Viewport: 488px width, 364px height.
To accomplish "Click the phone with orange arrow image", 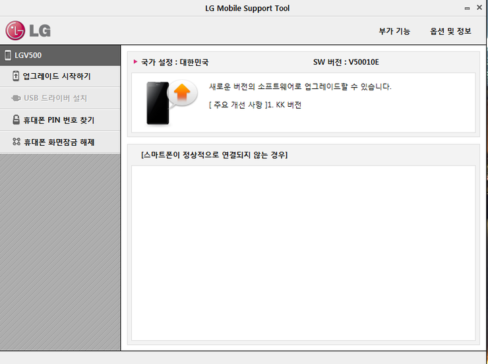I will [172, 103].
